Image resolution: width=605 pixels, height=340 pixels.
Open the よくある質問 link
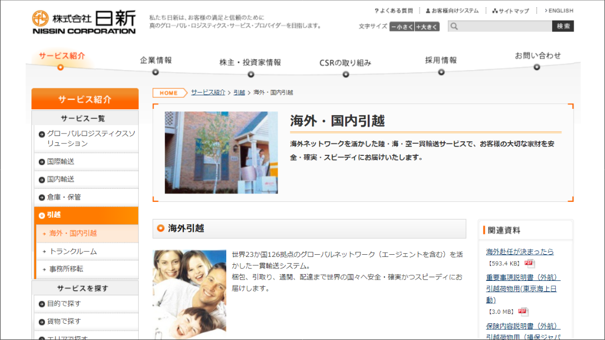click(x=393, y=11)
